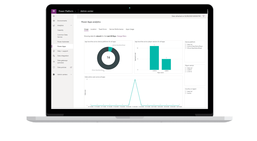
Task: Open Help + support page
Action: coord(63,51)
